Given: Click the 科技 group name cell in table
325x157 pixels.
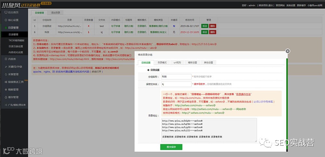Looking at the screenshot, I should tap(46, 32).
